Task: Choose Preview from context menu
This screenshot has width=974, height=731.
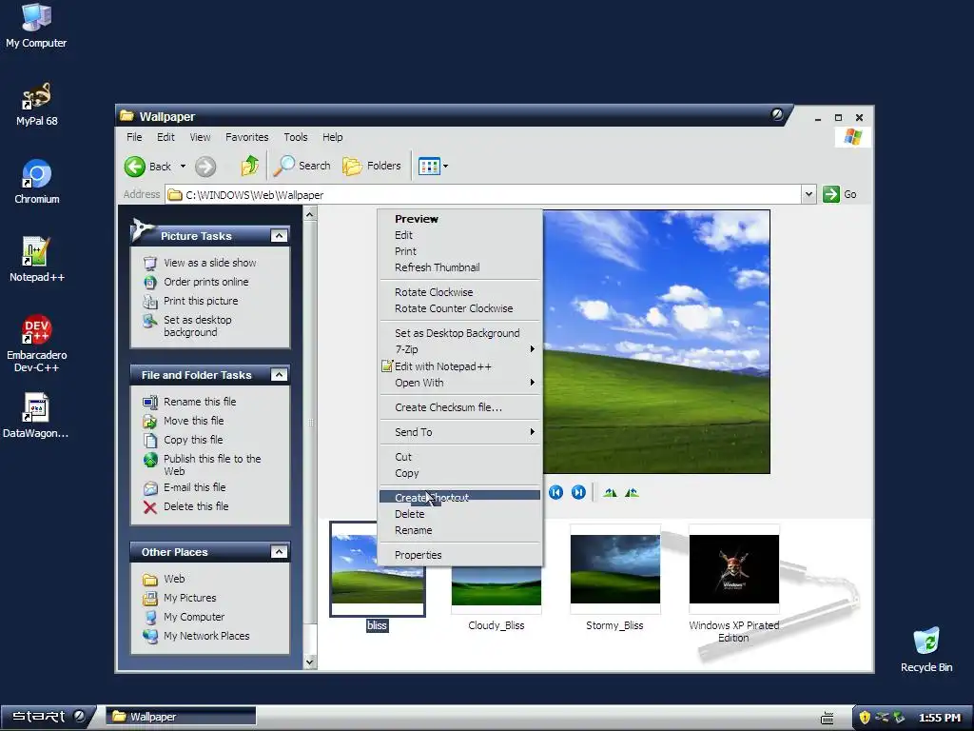Action: pos(460,219)
